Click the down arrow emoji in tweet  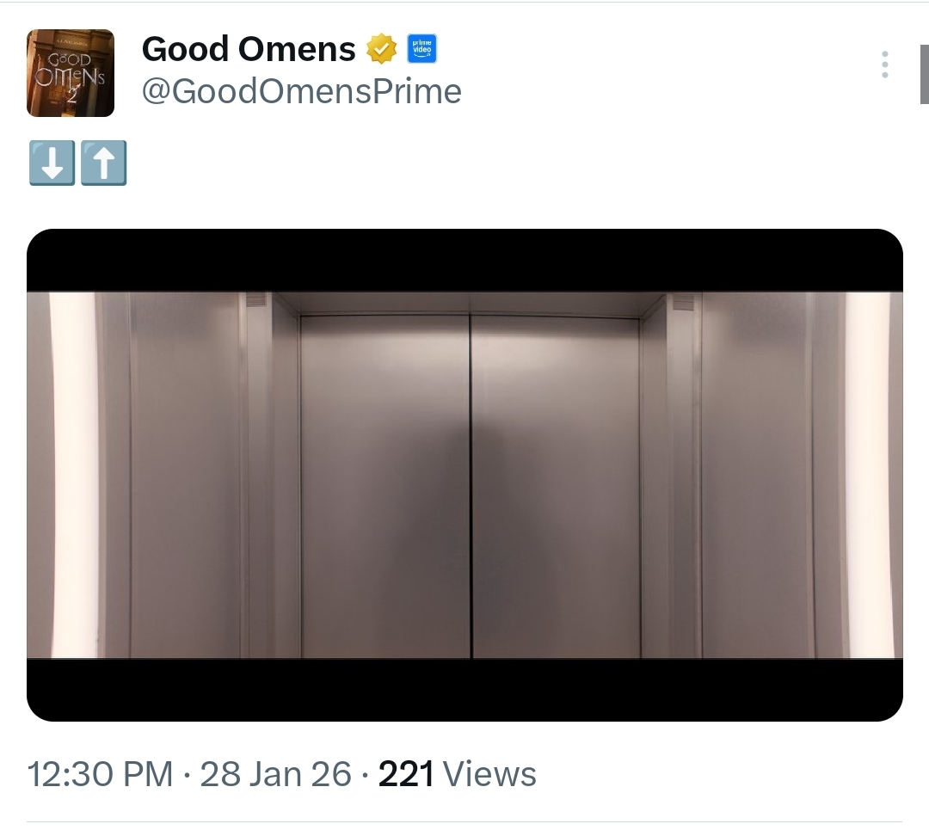[52, 163]
